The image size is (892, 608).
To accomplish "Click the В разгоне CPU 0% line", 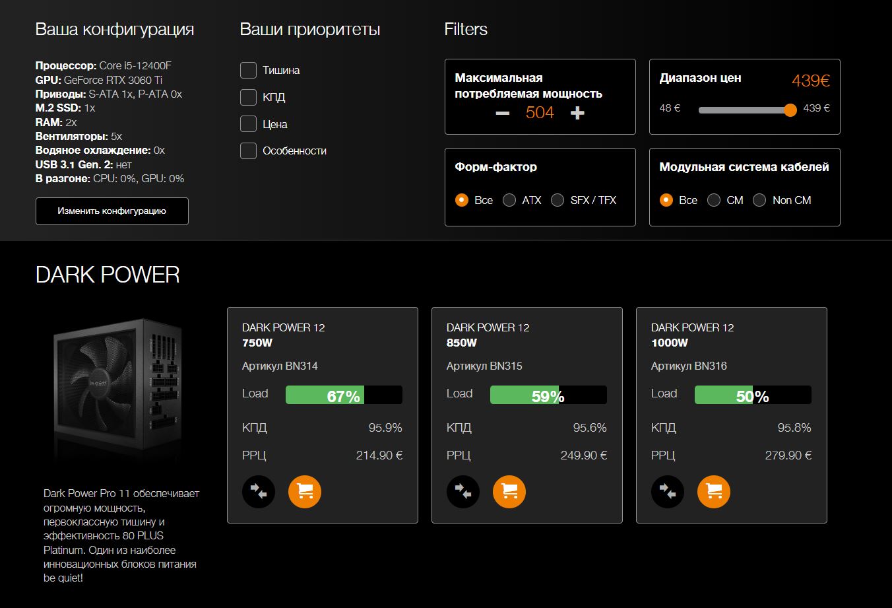I will point(110,178).
